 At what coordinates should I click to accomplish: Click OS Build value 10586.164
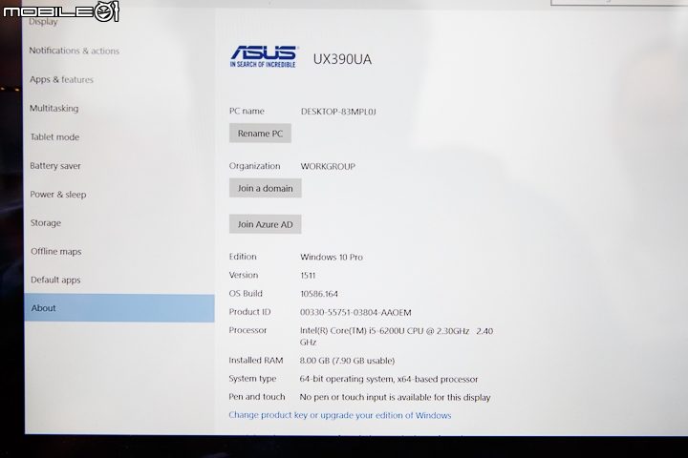319,294
